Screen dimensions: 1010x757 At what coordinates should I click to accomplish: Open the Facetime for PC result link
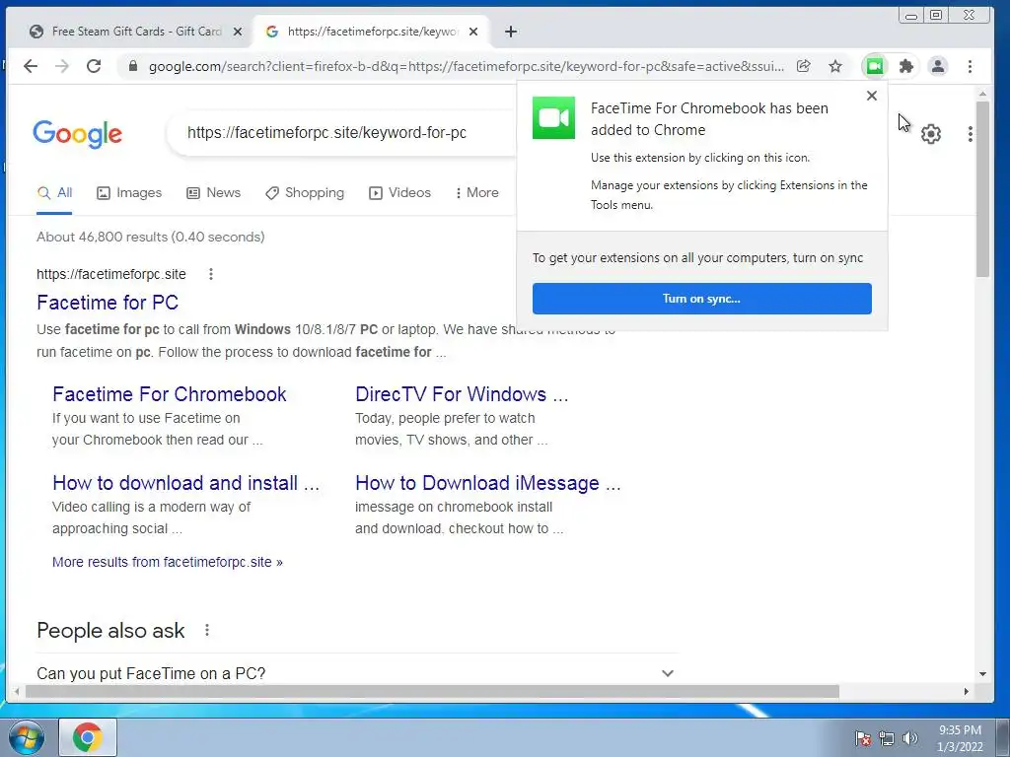coord(108,303)
